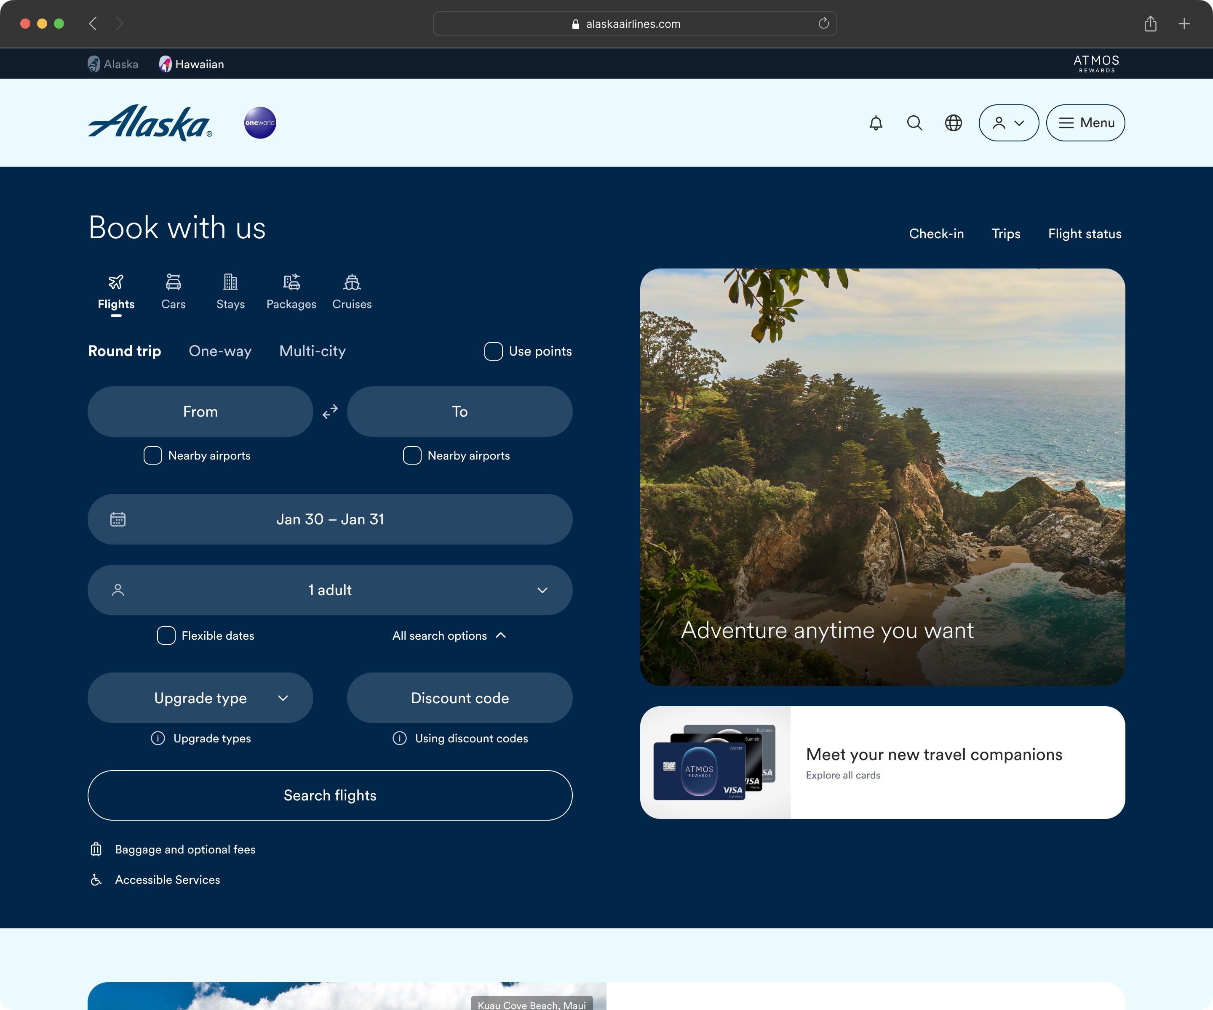Open Baggage and optional fees link

click(185, 850)
